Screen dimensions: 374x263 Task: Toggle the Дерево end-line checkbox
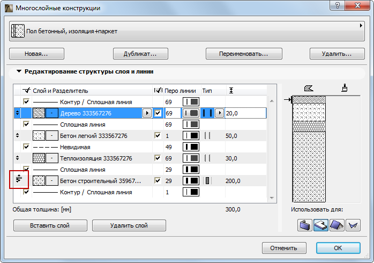158,113
